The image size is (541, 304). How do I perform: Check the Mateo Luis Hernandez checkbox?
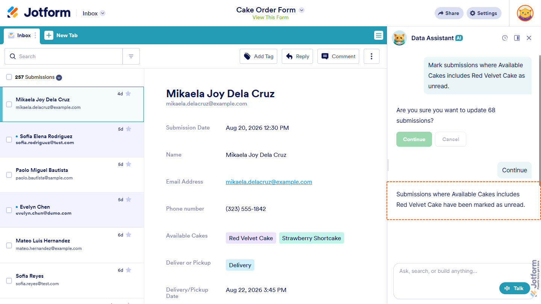click(9, 245)
